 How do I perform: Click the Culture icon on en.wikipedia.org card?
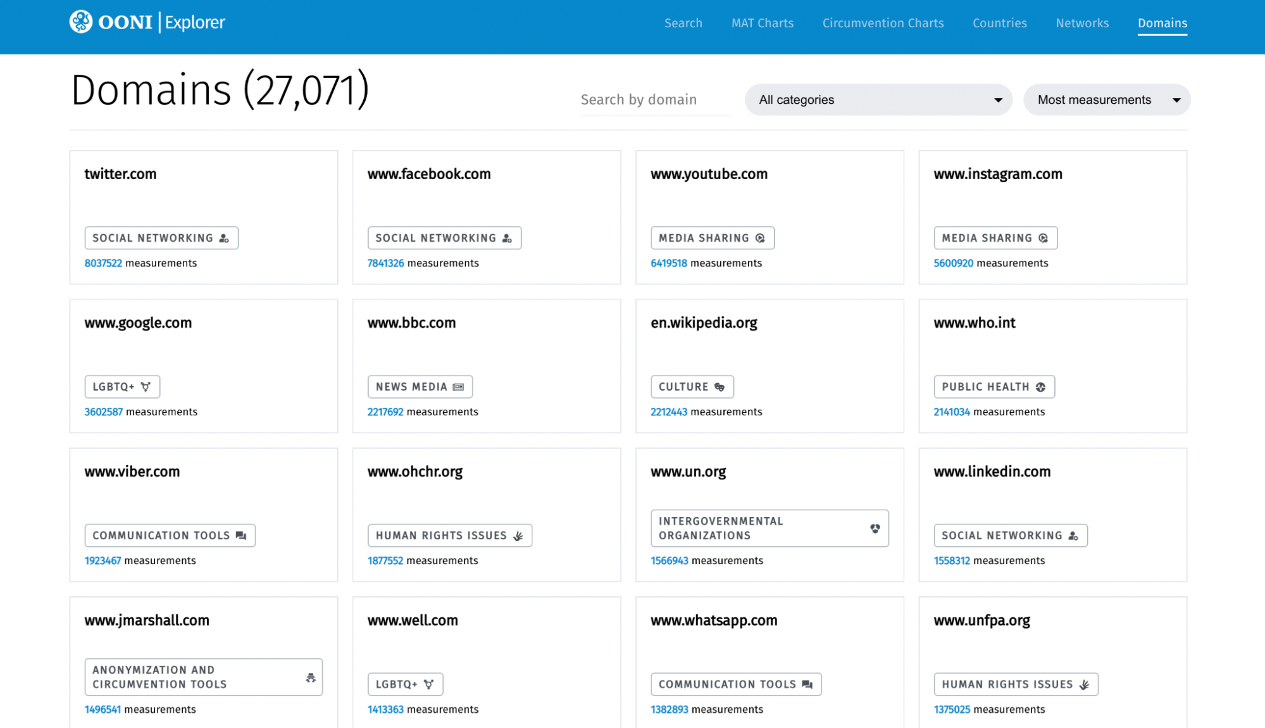tap(720, 387)
